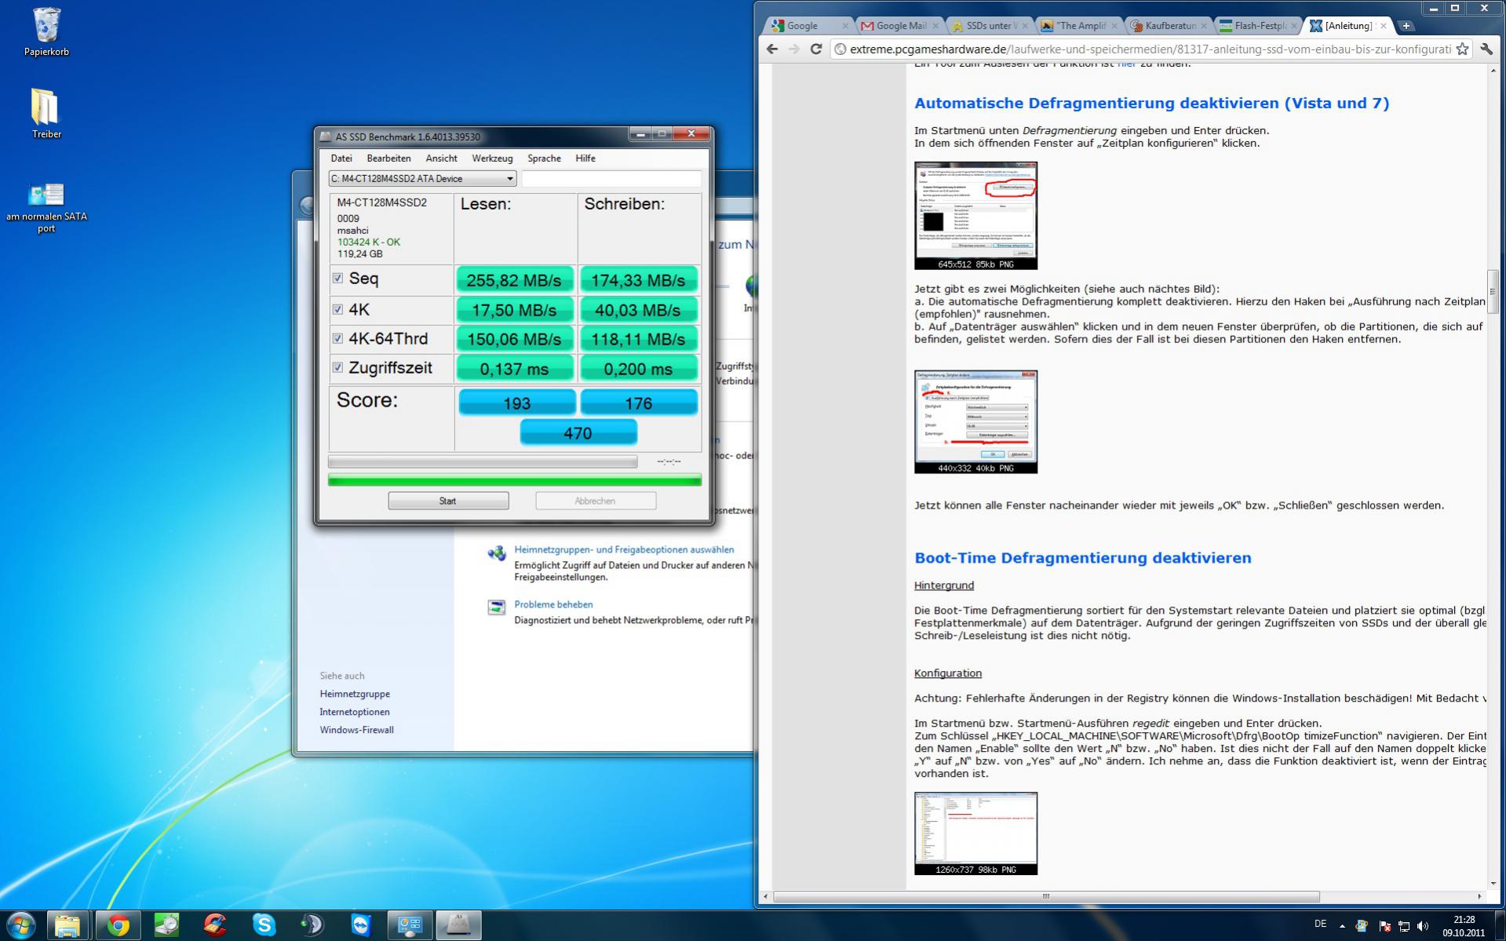Click the Chrome back arrow

click(x=772, y=49)
